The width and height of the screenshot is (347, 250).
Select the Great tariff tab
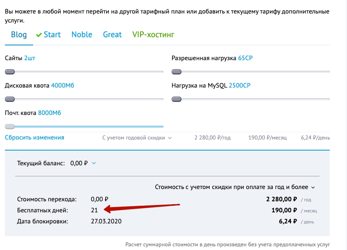click(x=112, y=35)
